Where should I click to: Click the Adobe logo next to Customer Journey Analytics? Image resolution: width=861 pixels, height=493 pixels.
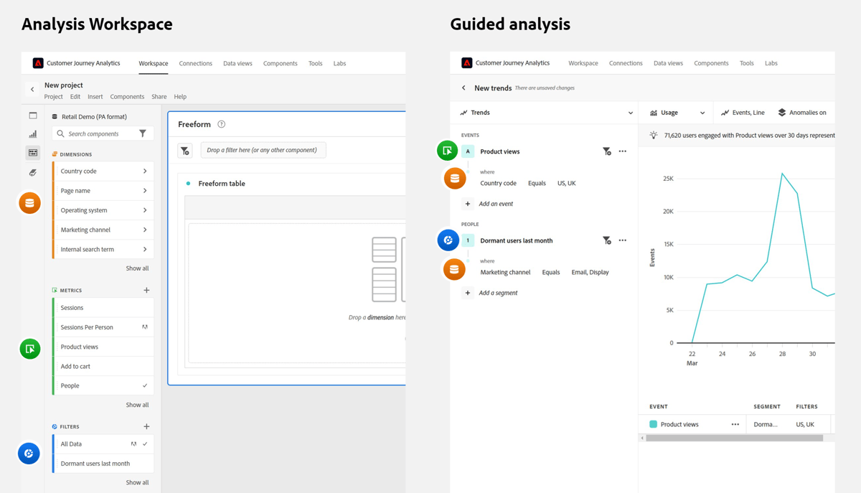37,62
